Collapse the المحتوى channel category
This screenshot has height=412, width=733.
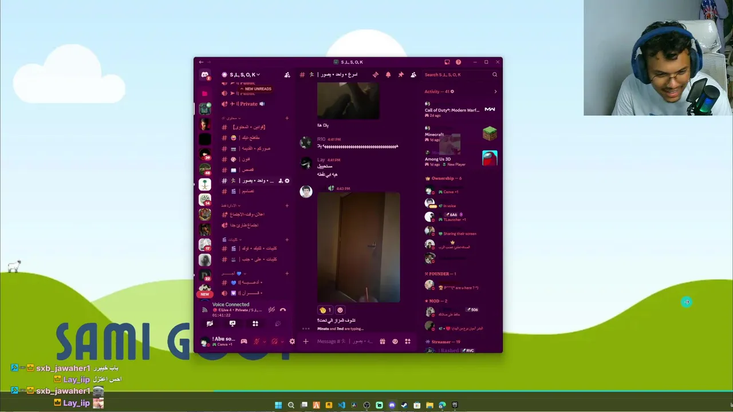231,118
